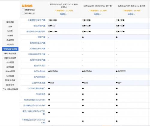This screenshot has width=150, height=126.
Task: Click the 膝部气囊 parameter link
Action: [x=41, y=37]
